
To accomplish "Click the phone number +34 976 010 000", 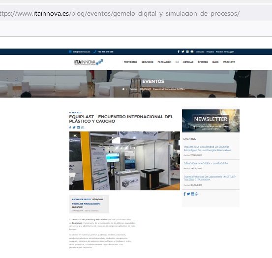I will tap(105, 52).
